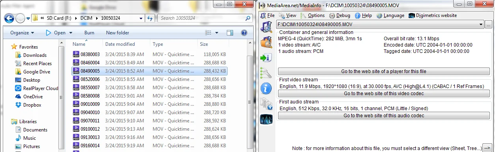The width and height of the screenshot is (495, 152).
Task: Click the 09160014 MOV file icon
Action: tap(76, 146)
